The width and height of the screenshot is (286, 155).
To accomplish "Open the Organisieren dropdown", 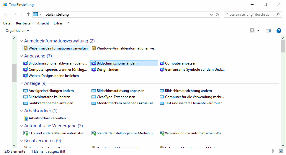I will [x=17, y=31].
